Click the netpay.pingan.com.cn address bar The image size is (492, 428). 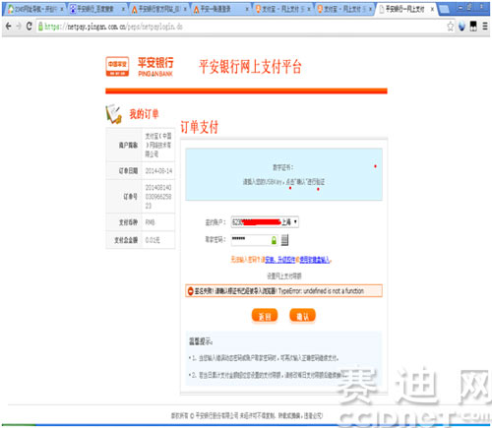pos(243,27)
